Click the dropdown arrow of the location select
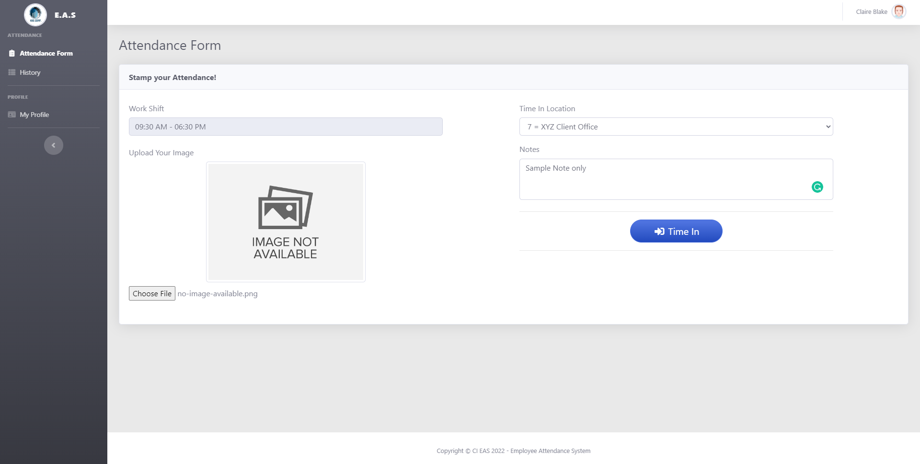 click(828, 127)
